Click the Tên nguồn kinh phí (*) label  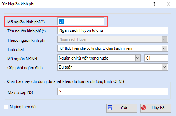pyautogui.click(x=26, y=31)
